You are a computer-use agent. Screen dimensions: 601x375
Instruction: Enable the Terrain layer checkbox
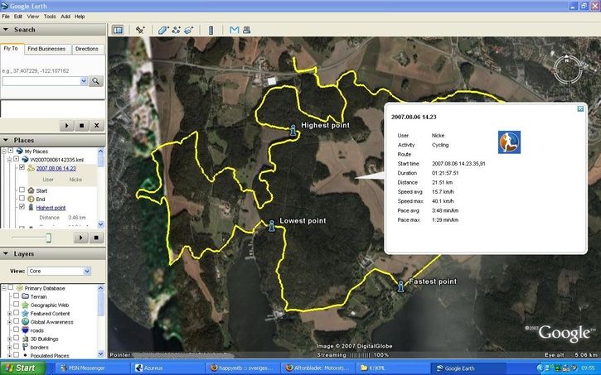17,296
